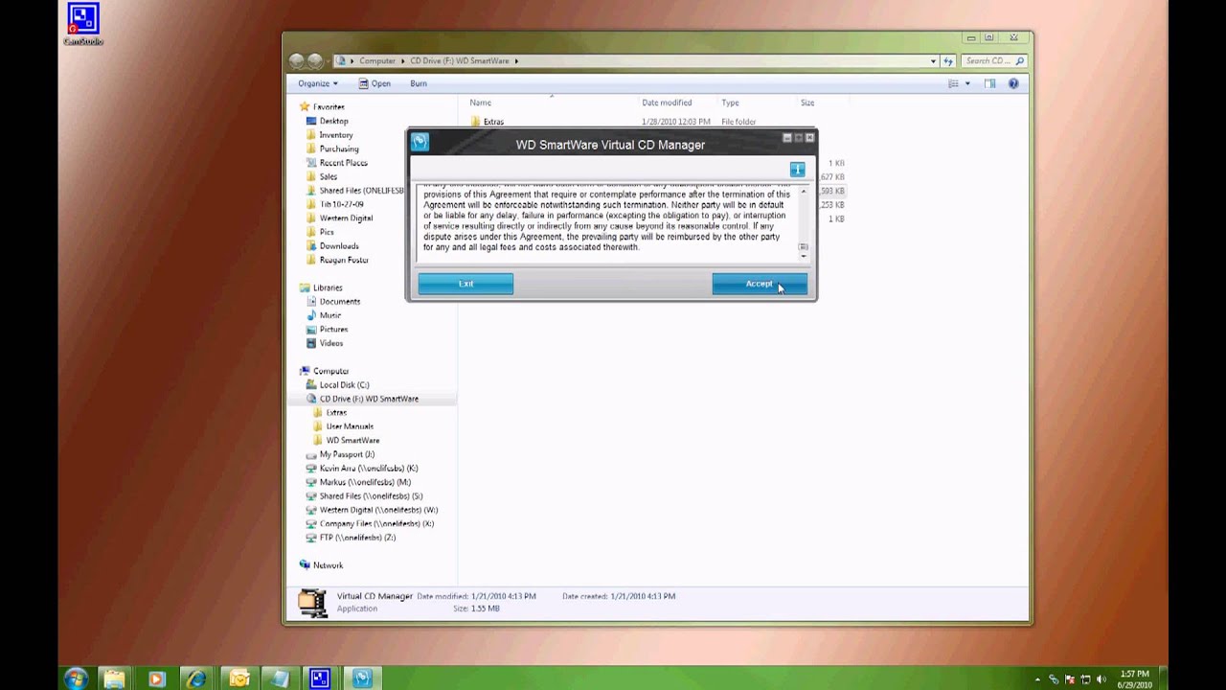Open the CamStudio desktop shortcut icon
The height and width of the screenshot is (690, 1226).
(x=82, y=23)
